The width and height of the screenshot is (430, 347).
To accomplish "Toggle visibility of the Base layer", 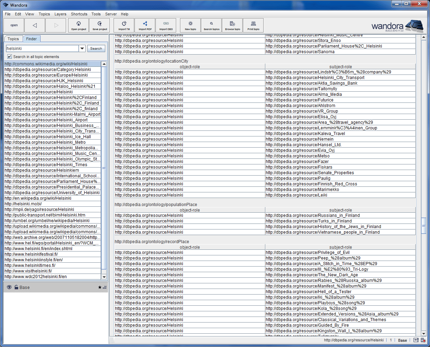I will click(x=8, y=287).
